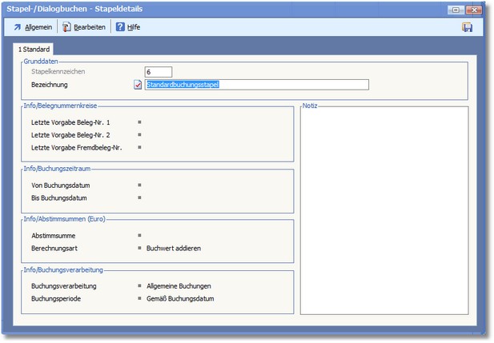Click inside the Notiz text area
494x343 pixels.
[x=384, y=211]
